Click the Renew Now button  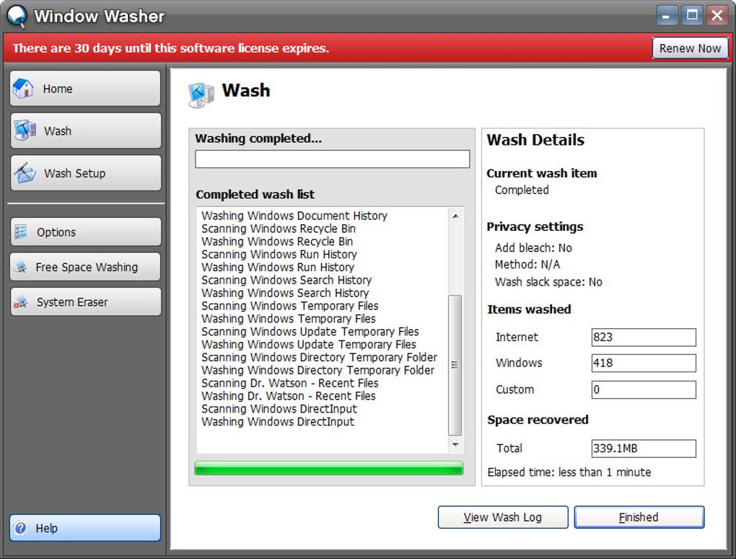pyautogui.click(x=690, y=48)
